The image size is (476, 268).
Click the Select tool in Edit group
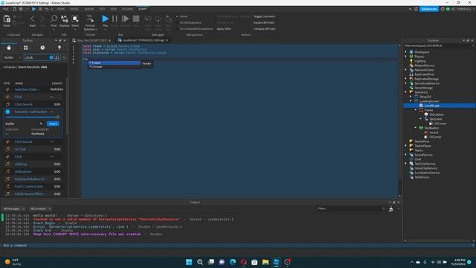(x=75, y=19)
